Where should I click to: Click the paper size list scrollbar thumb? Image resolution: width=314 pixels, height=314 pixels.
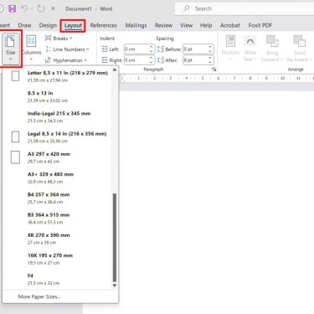(x=115, y=238)
